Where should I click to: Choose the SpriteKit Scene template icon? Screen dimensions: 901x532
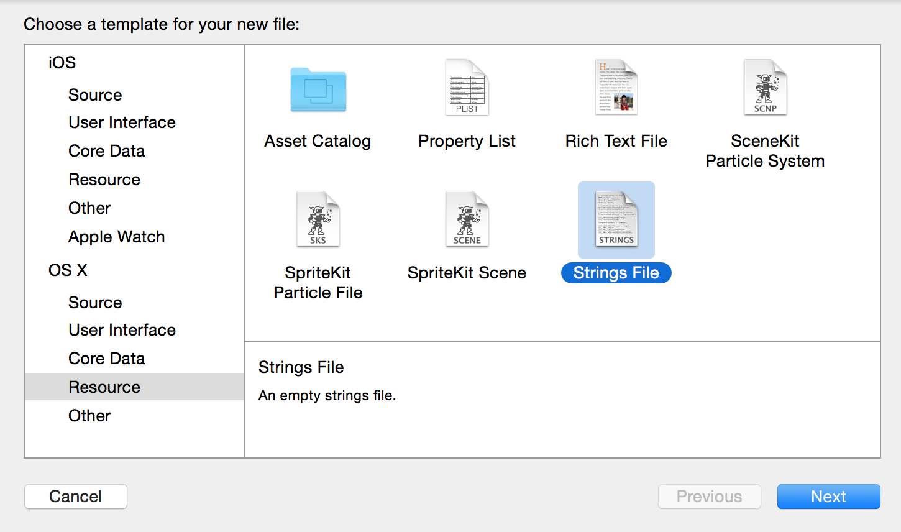tap(467, 219)
